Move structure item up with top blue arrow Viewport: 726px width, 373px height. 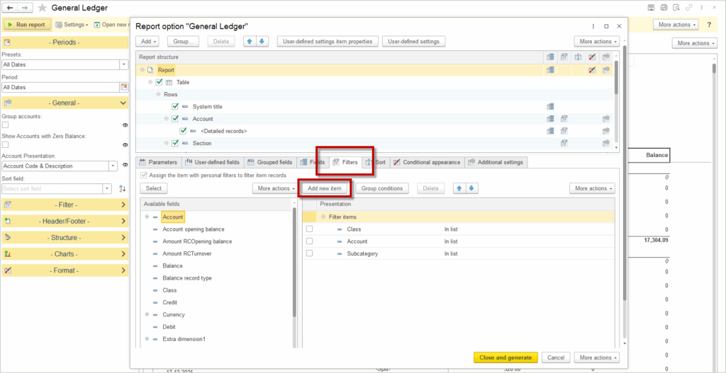(249, 42)
